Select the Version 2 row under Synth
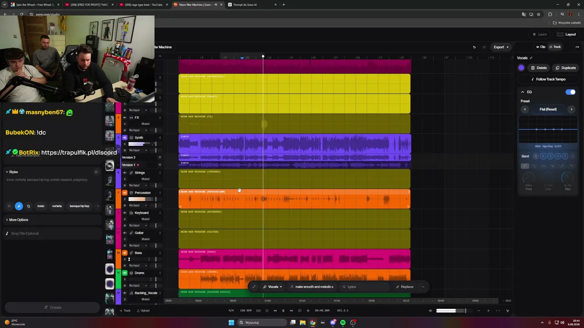The height and width of the screenshot is (328, 584). tap(140, 158)
